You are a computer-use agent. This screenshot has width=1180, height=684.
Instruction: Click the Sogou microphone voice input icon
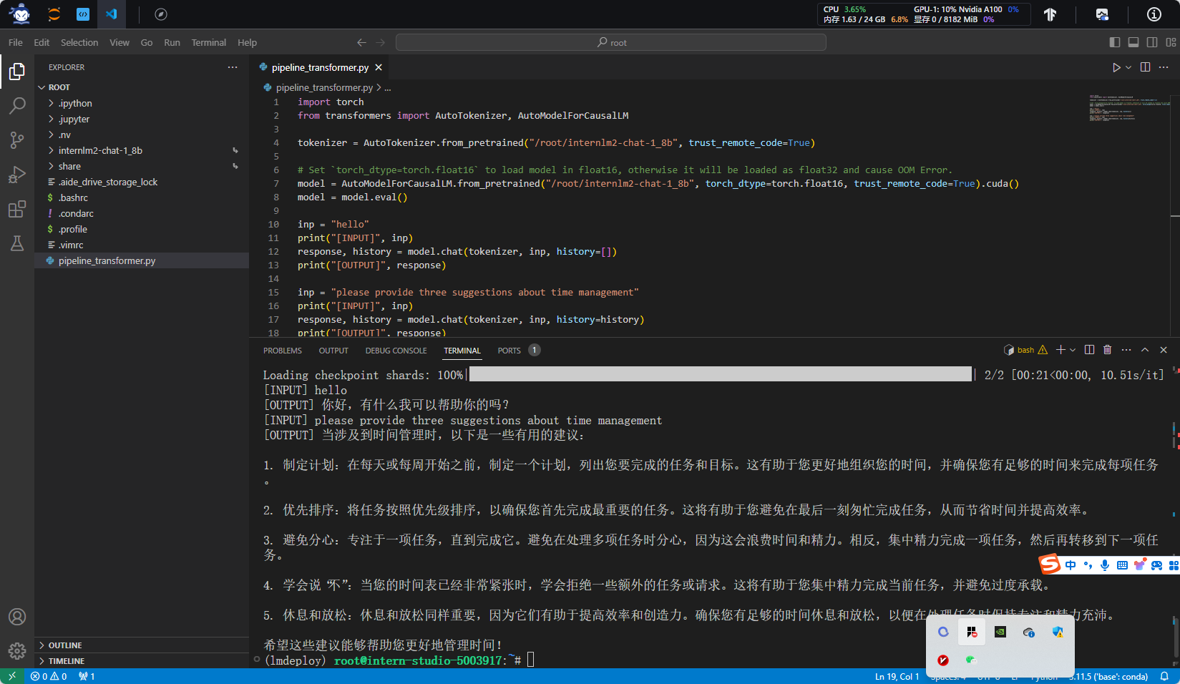coord(1105,565)
